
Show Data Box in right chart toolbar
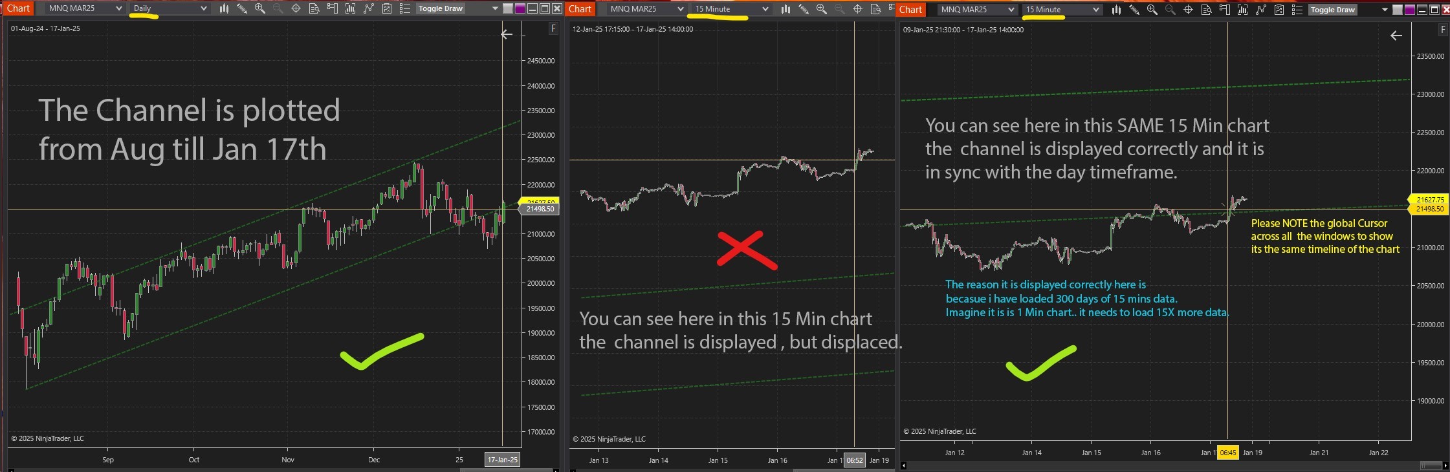click(x=1207, y=10)
